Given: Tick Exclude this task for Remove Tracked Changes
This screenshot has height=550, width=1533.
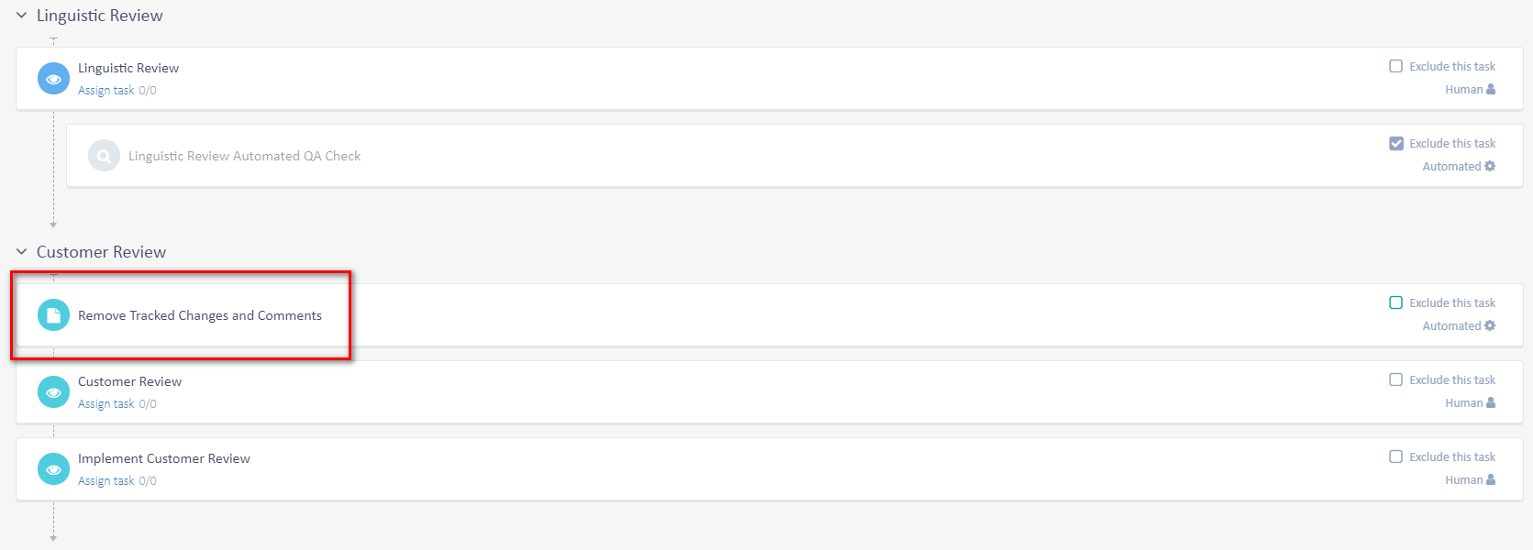Looking at the screenshot, I should (x=1396, y=302).
